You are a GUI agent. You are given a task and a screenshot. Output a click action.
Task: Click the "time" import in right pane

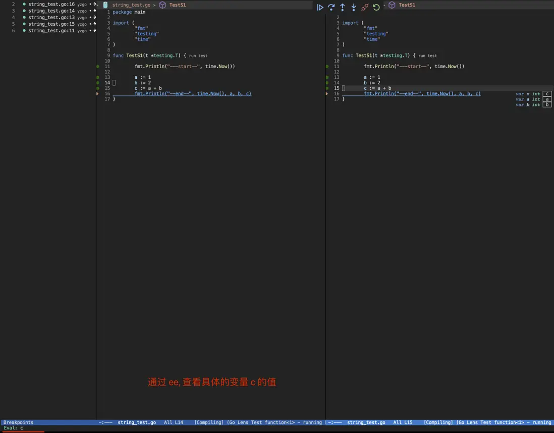[372, 39]
